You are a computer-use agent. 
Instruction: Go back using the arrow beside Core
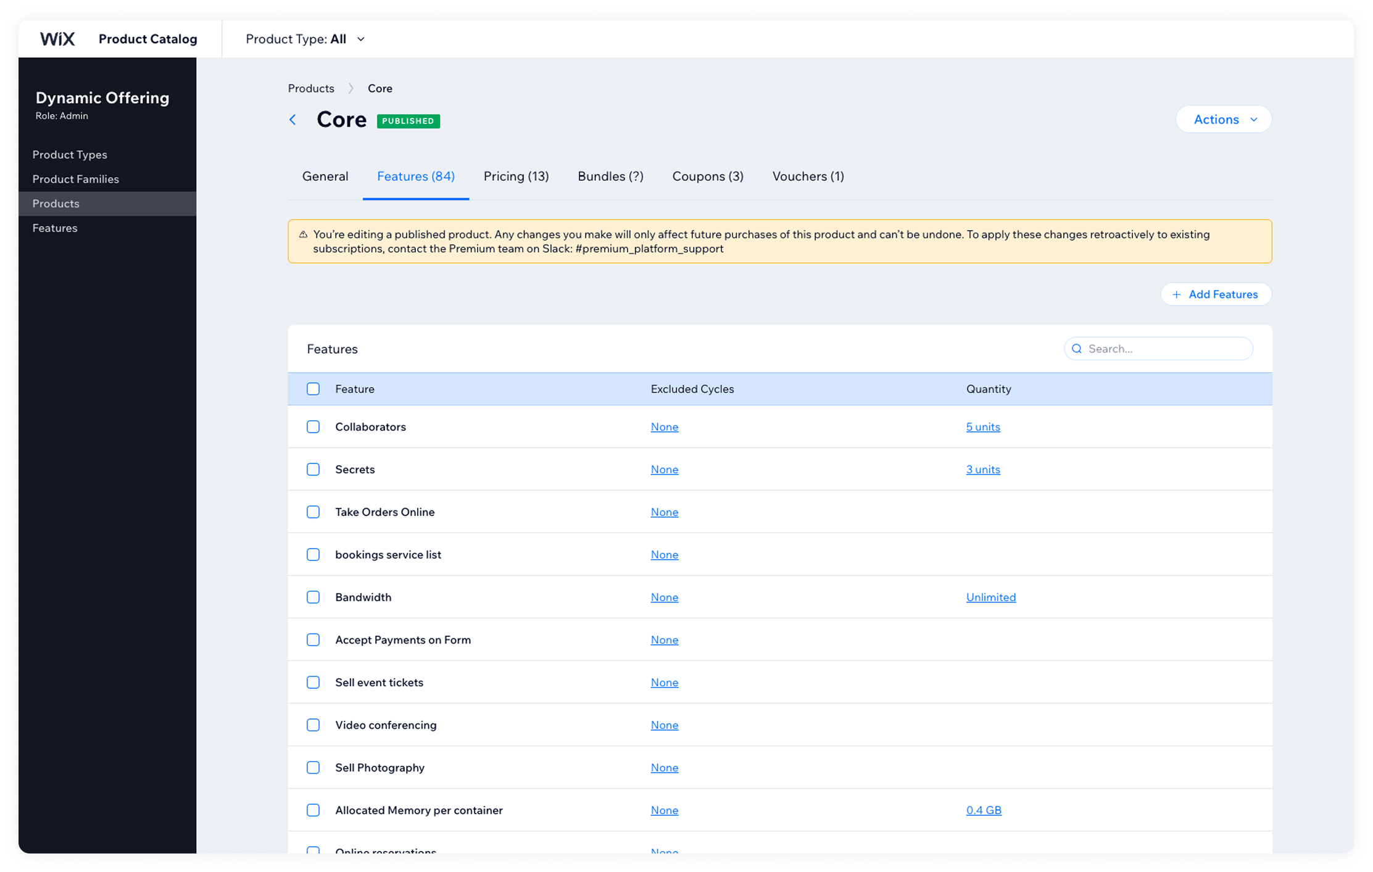[293, 120]
